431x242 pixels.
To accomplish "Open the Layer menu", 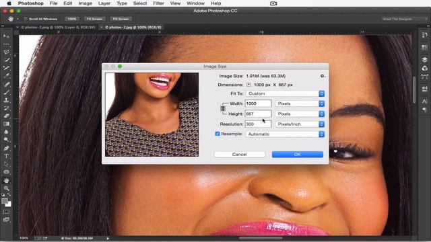I will 104,3.
